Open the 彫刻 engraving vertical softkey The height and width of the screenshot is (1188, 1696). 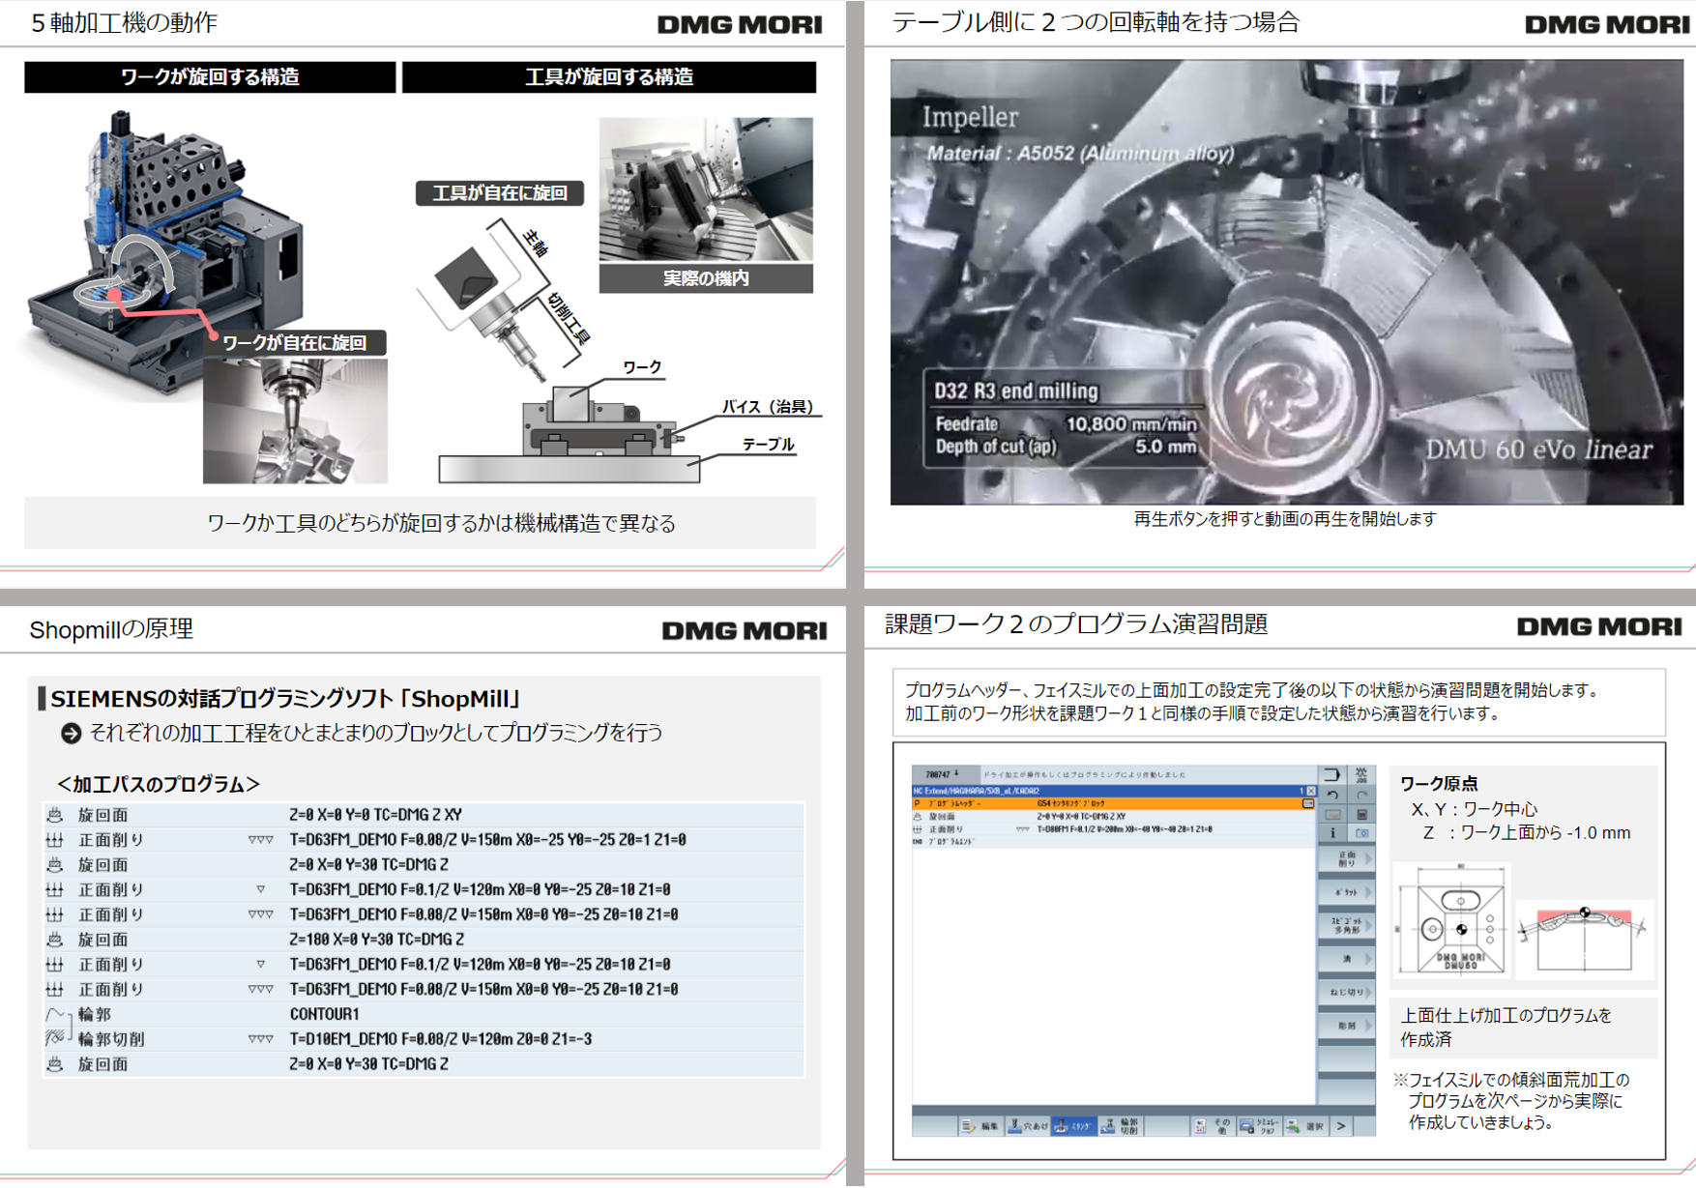click(x=1347, y=1026)
